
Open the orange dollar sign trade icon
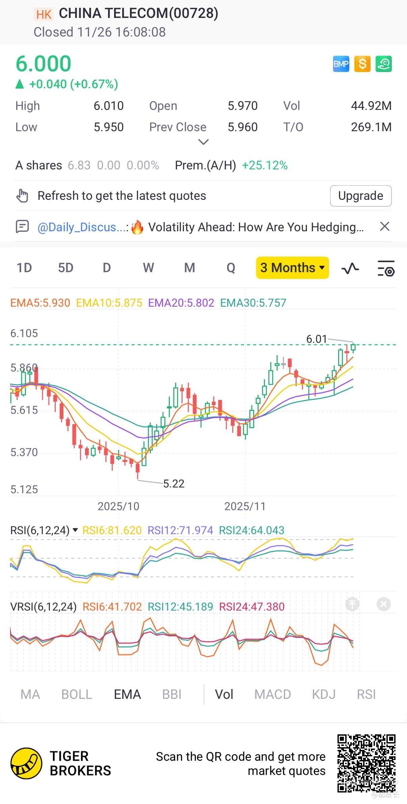coord(362,64)
